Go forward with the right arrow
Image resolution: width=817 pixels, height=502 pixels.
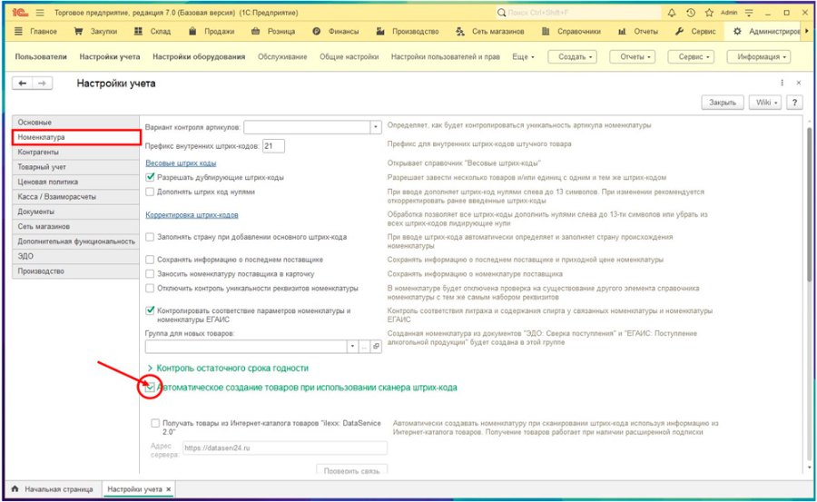(x=42, y=84)
